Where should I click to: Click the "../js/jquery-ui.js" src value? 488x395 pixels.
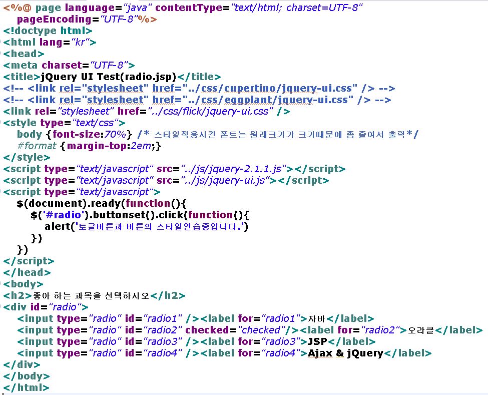pos(225,181)
